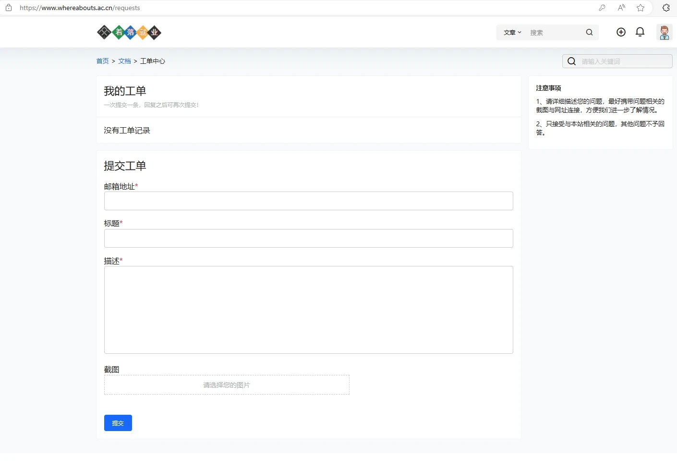Image resolution: width=677 pixels, height=469 pixels.
Task: Click the browser extensions puzzle icon
Action: click(666, 8)
